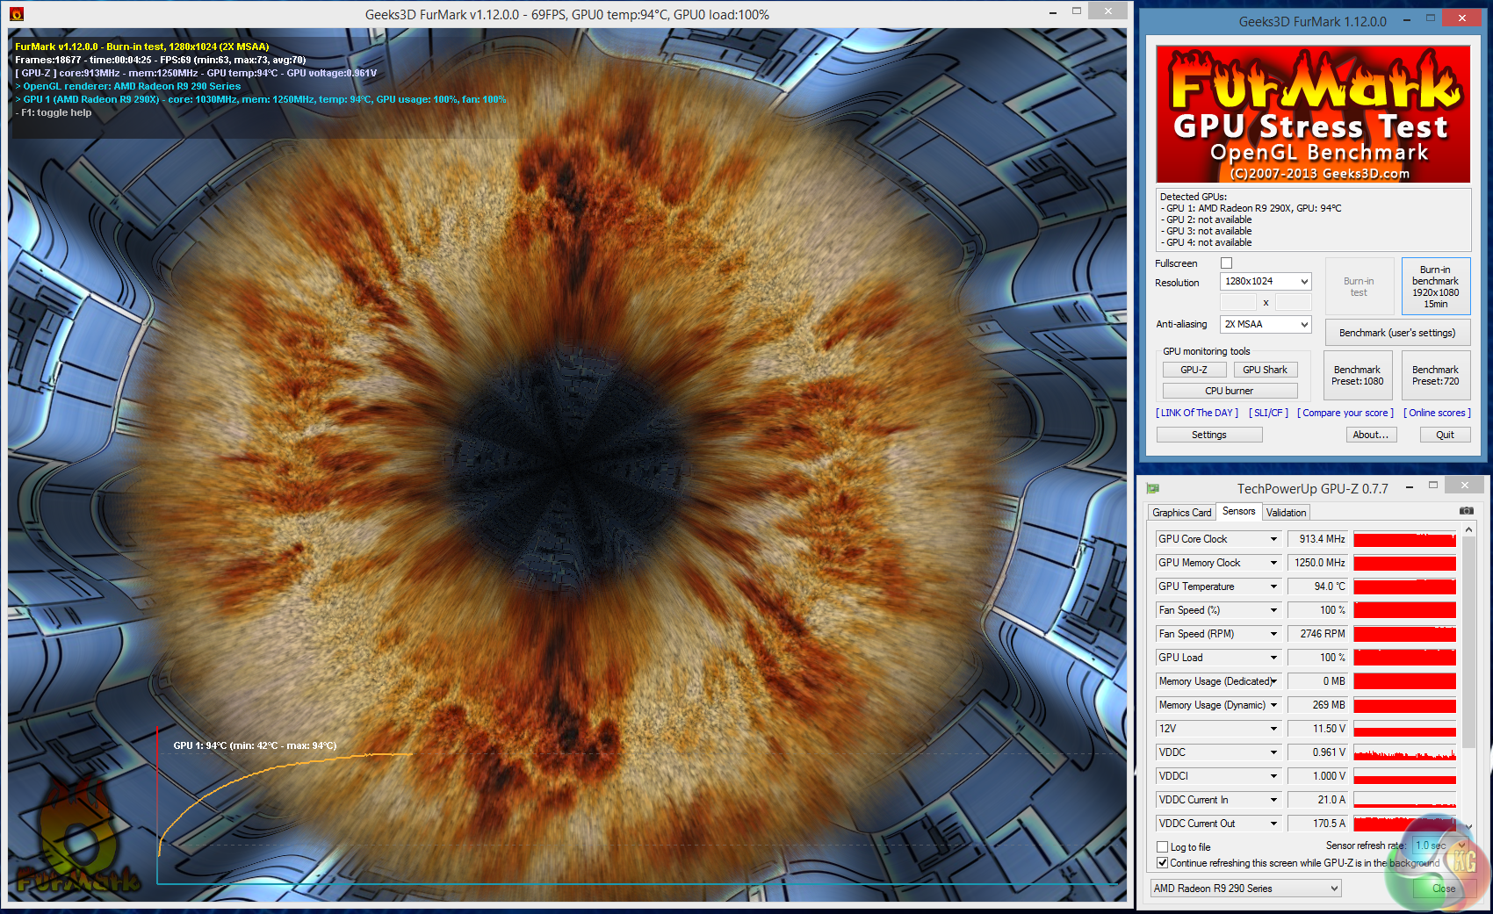Expand the VDDCI sensor dropdown
This screenshot has height=914, width=1493.
[1273, 776]
